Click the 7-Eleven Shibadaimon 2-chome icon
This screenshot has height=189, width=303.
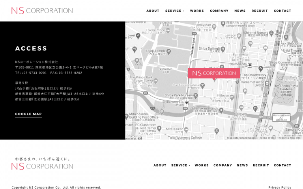coord(232,97)
